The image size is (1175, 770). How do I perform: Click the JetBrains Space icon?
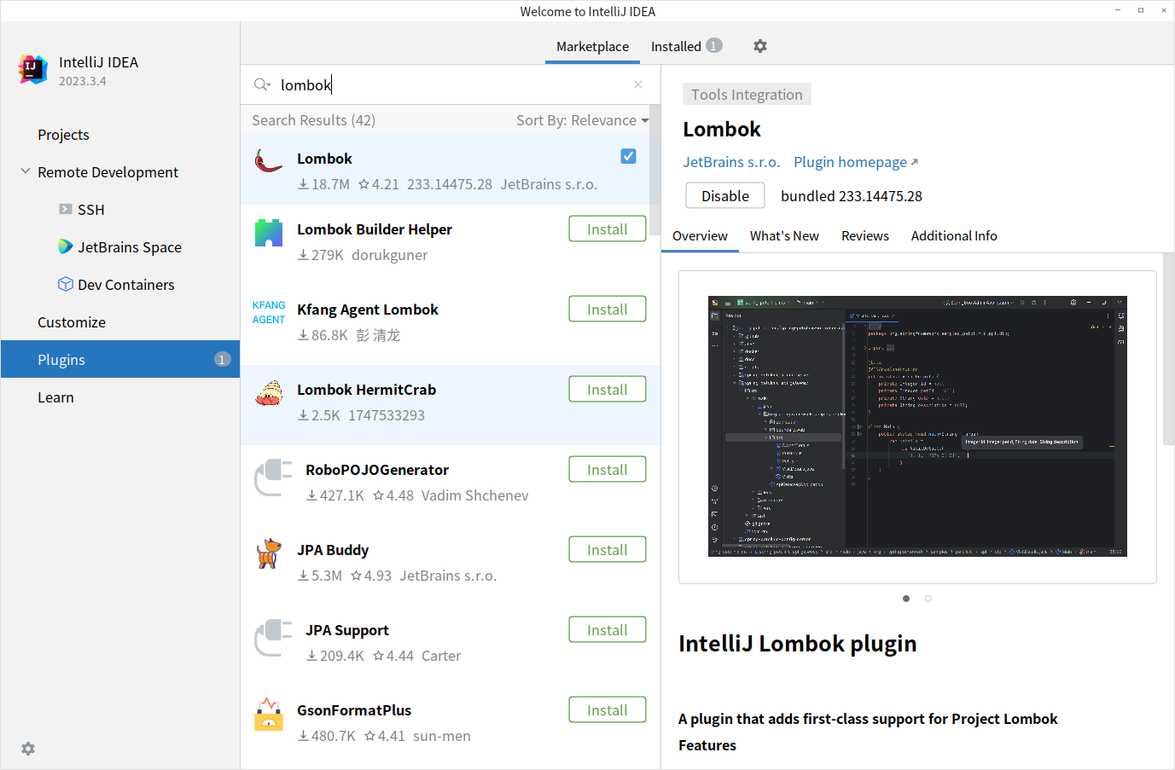click(x=66, y=246)
